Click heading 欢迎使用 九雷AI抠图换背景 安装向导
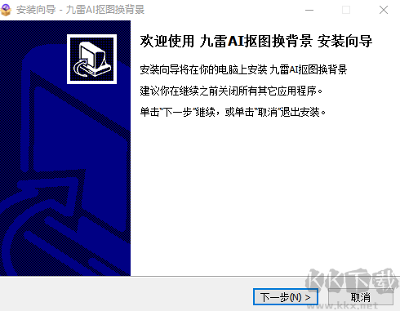Screen dimensions: 400x311 coord(256,42)
